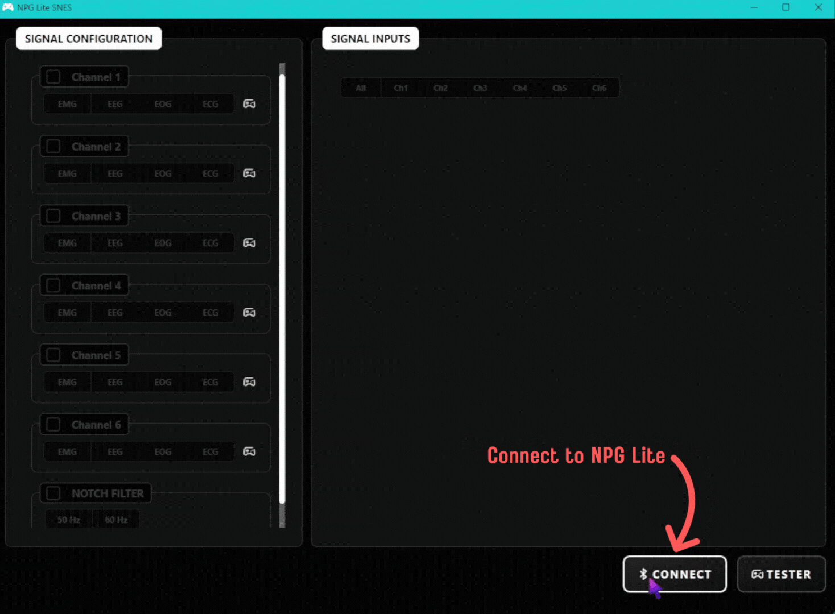
Task: Switch to the Ch3 signal tab
Action: [x=480, y=88]
